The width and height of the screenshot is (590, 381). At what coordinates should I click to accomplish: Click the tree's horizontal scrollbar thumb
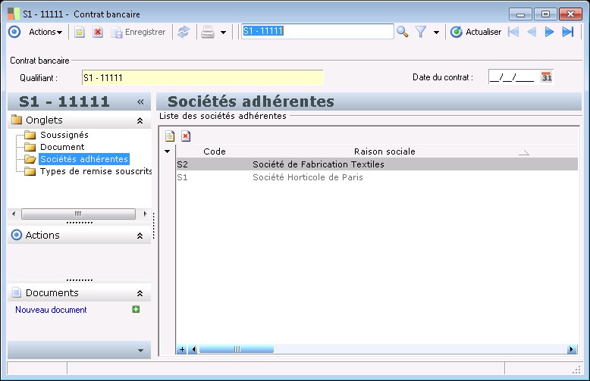[x=78, y=214]
